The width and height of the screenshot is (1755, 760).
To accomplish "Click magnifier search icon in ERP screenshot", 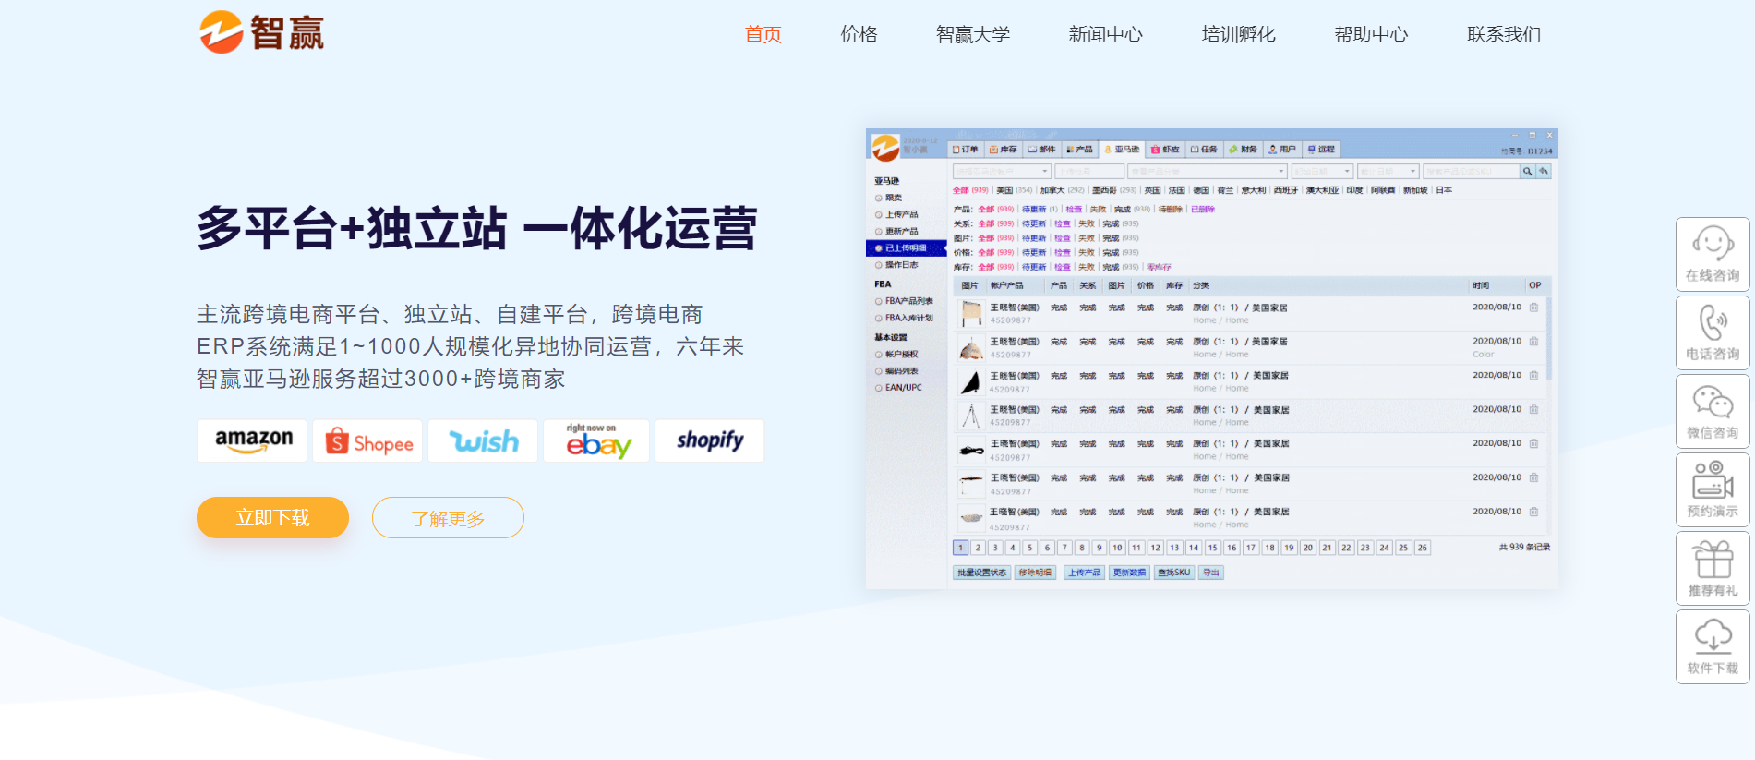I will point(1528,171).
